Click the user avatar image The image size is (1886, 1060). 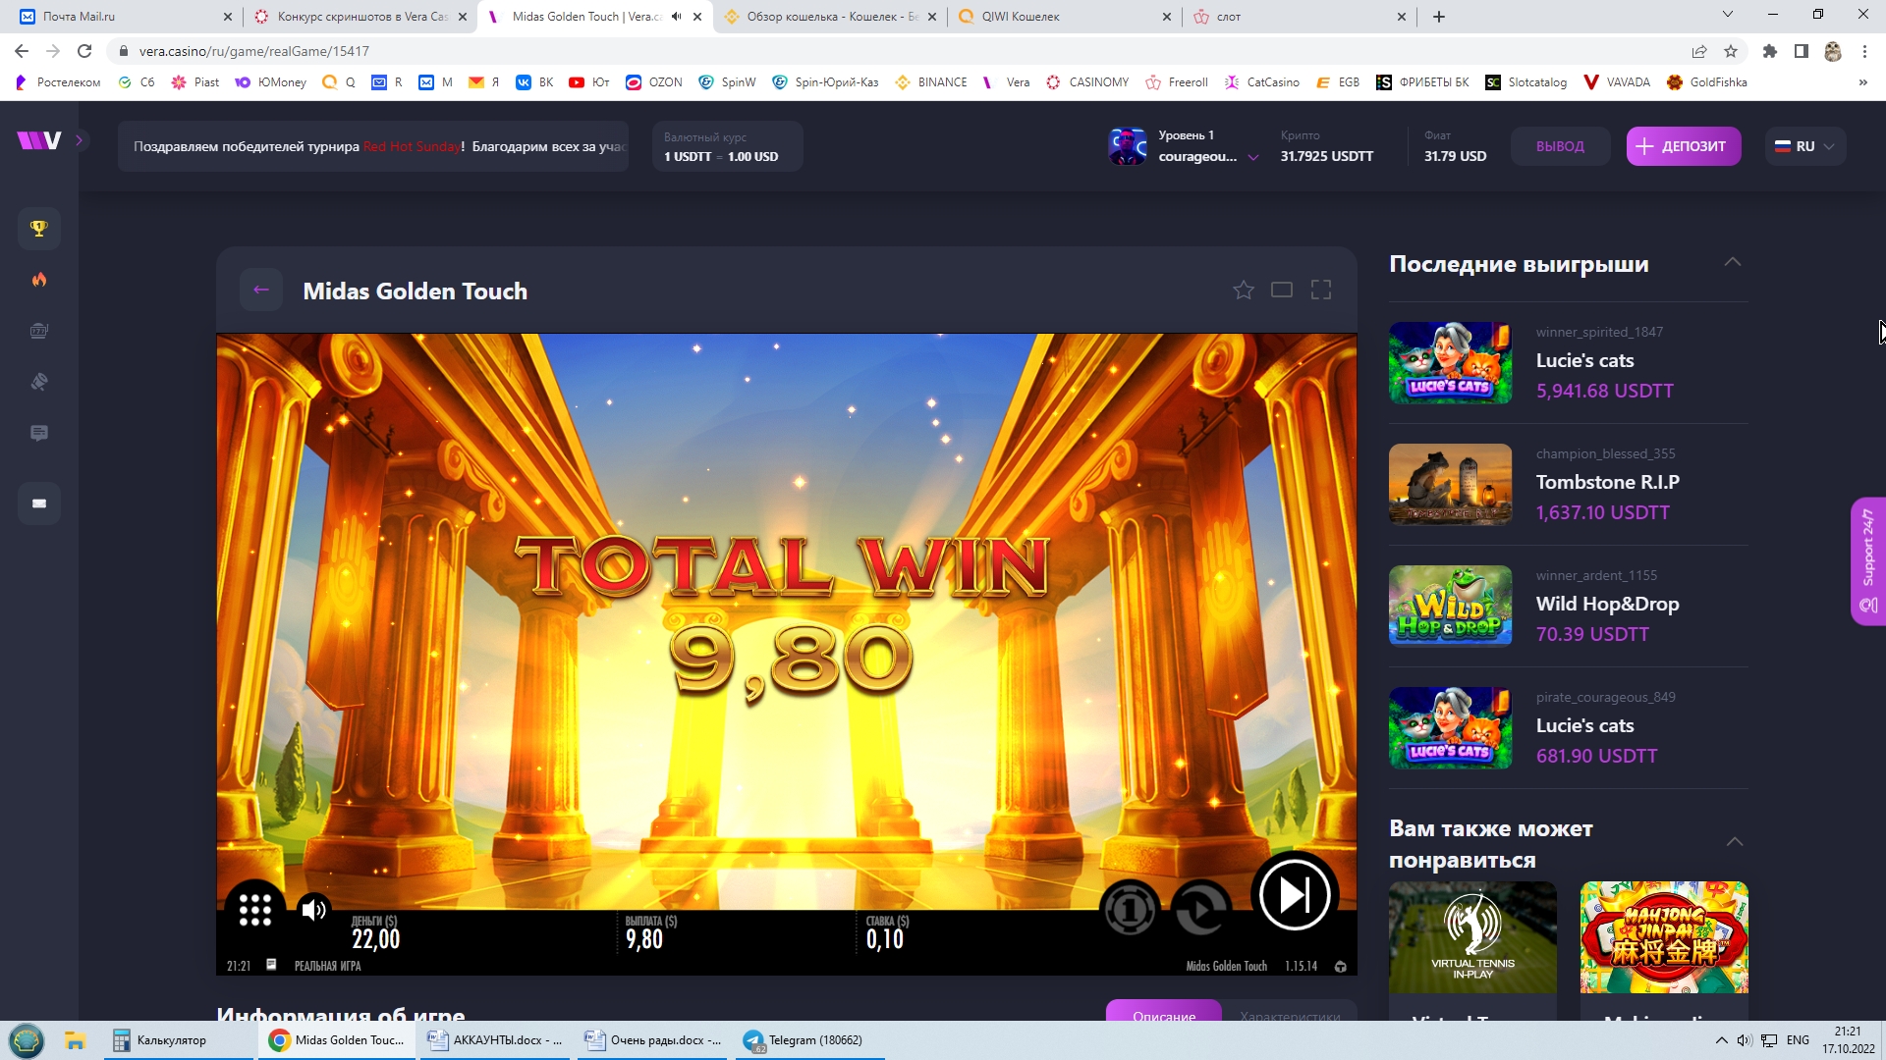point(1128,146)
